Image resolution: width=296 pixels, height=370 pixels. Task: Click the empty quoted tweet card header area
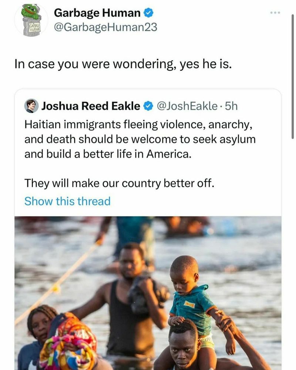(259, 106)
